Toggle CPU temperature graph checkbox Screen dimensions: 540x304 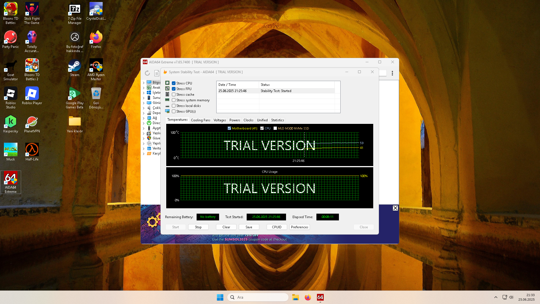point(262,128)
